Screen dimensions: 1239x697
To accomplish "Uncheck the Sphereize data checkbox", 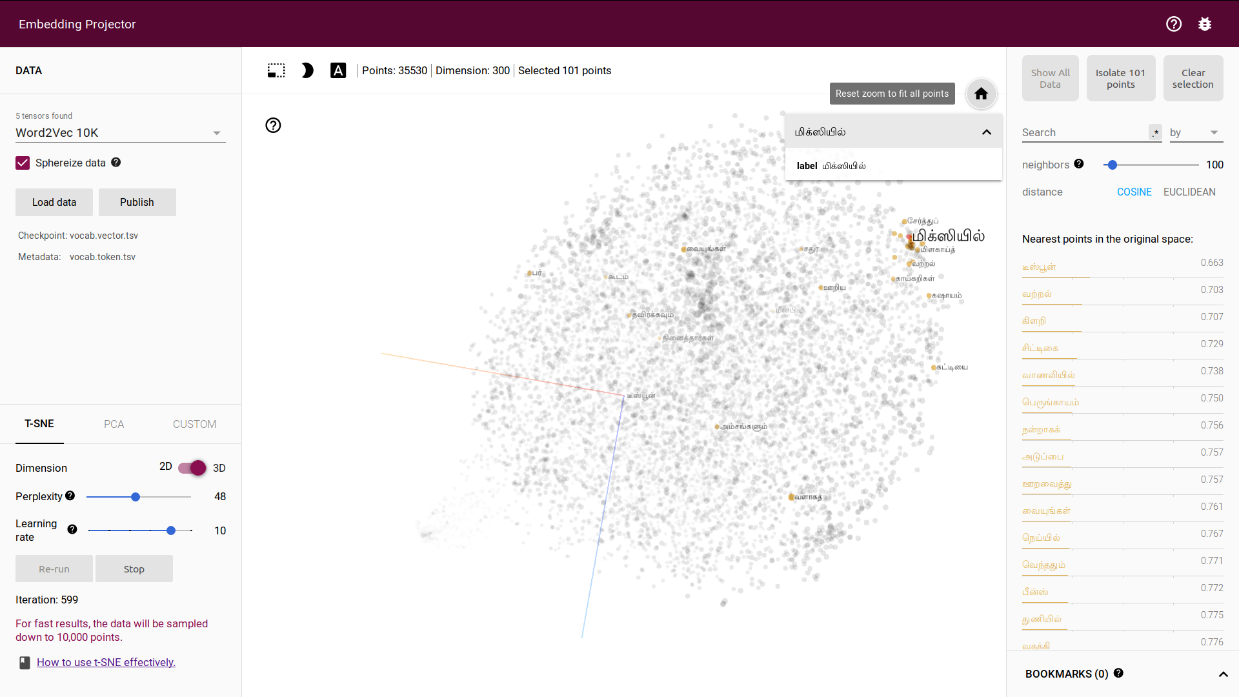I will click(x=23, y=163).
